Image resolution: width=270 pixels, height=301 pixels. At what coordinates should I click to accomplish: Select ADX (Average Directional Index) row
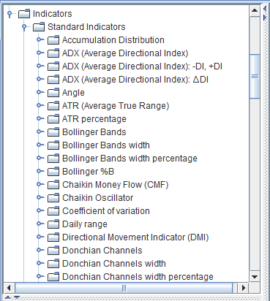(x=125, y=53)
